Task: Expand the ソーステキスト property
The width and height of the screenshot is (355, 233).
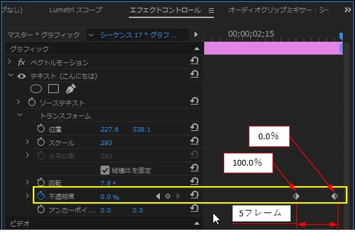Action: (19, 102)
